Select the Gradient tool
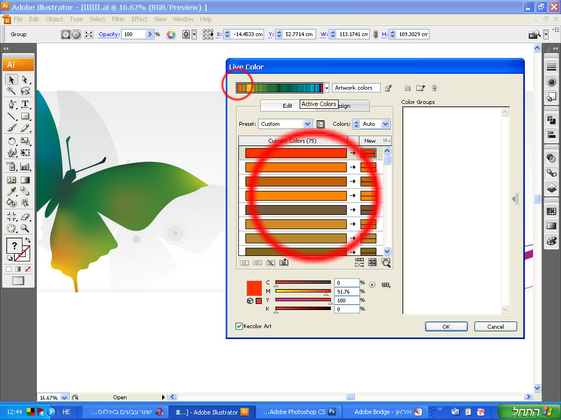Screen dimensions: 561x420 (25, 179)
